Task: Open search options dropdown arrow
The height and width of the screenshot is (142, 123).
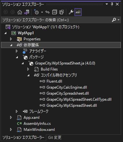Action: click(x=119, y=20)
